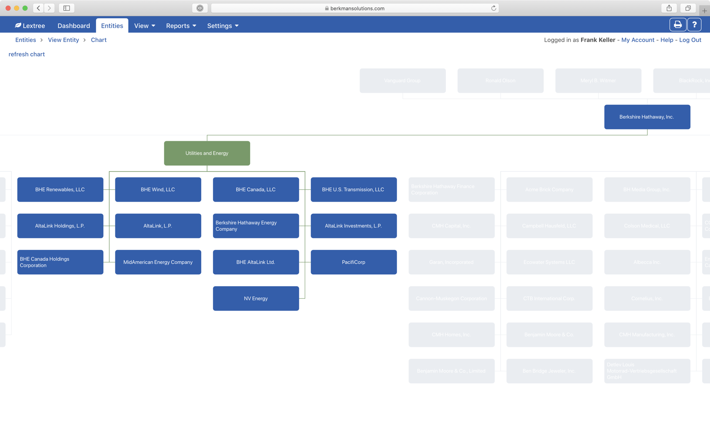Click the faded Garan, Incorporated node
Viewport: 710px width, 434px height.
click(x=451, y=262)
